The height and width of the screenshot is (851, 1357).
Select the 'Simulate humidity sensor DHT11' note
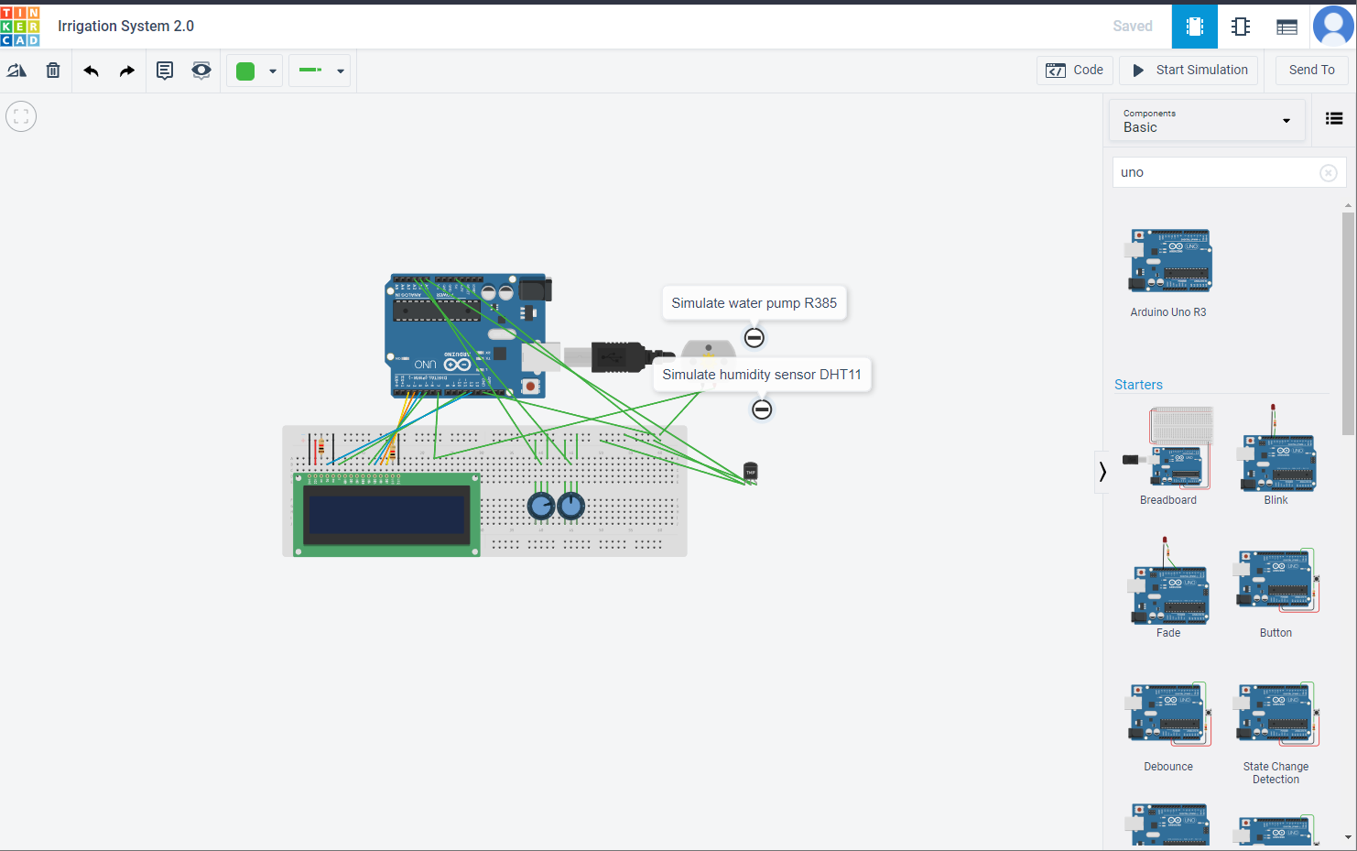coord(762,375)
